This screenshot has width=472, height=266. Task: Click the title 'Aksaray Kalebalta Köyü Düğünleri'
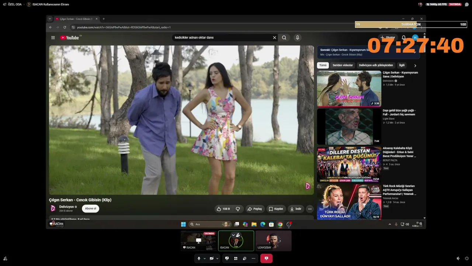click(399, 152)
